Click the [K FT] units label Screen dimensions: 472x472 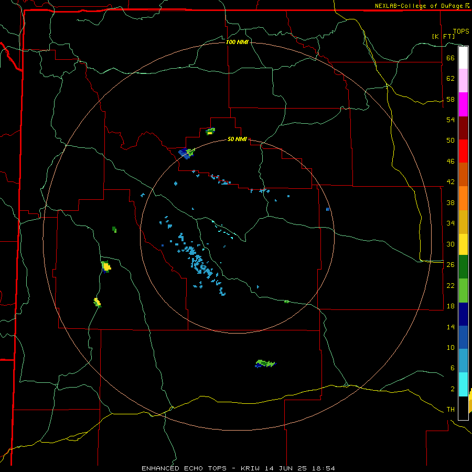[x=443, y=36]
